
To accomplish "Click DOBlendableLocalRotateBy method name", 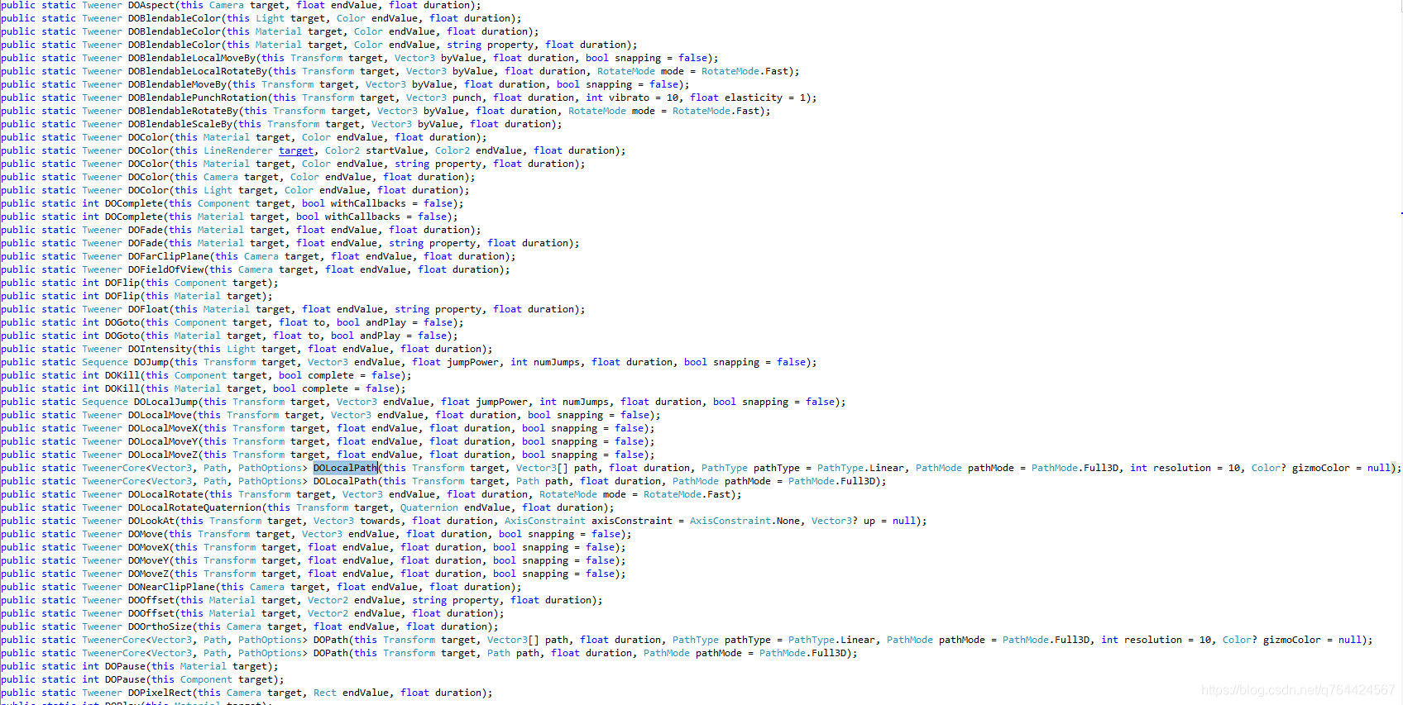I will click(x=198, y=71).
